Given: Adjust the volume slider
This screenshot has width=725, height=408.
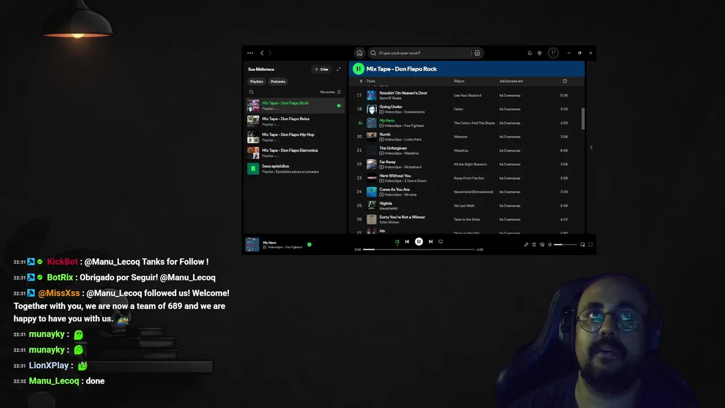Looking at the screenshot, I should (x=565, y=245).
